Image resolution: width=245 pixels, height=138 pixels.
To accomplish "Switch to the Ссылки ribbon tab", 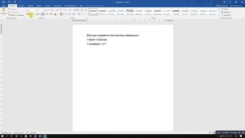I will [47, 6].
